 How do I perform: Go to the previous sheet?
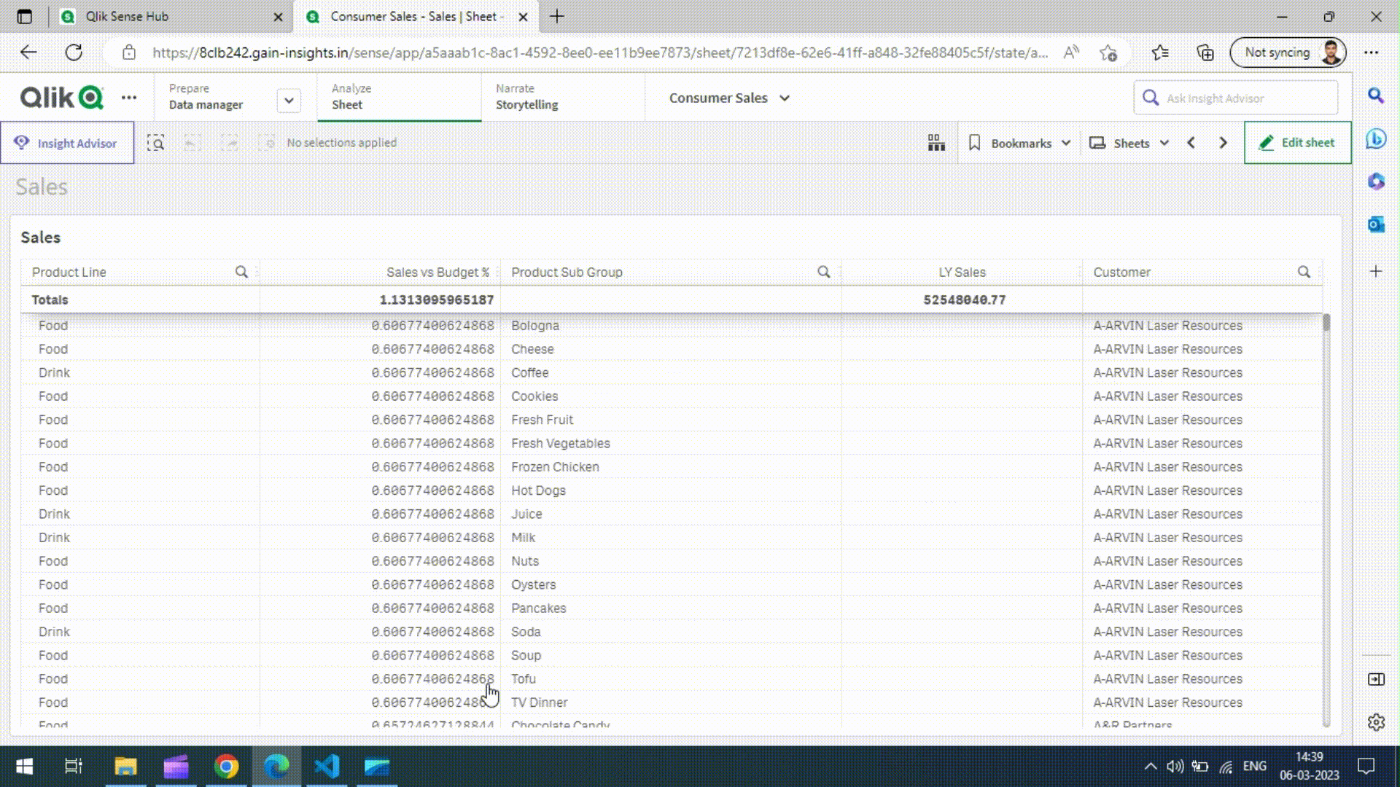pyautogui.click(x=1191, y=143)
